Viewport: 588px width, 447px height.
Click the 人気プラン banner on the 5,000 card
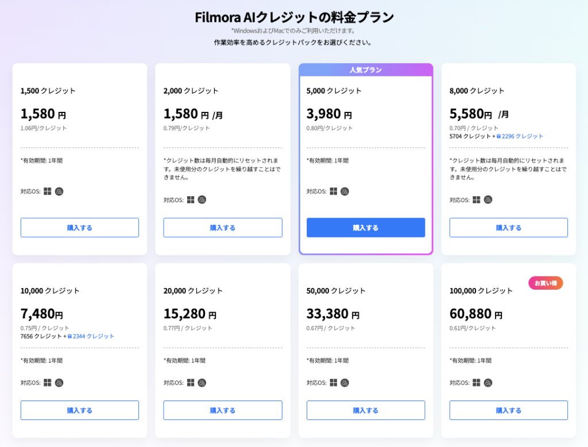pos(366,70)
